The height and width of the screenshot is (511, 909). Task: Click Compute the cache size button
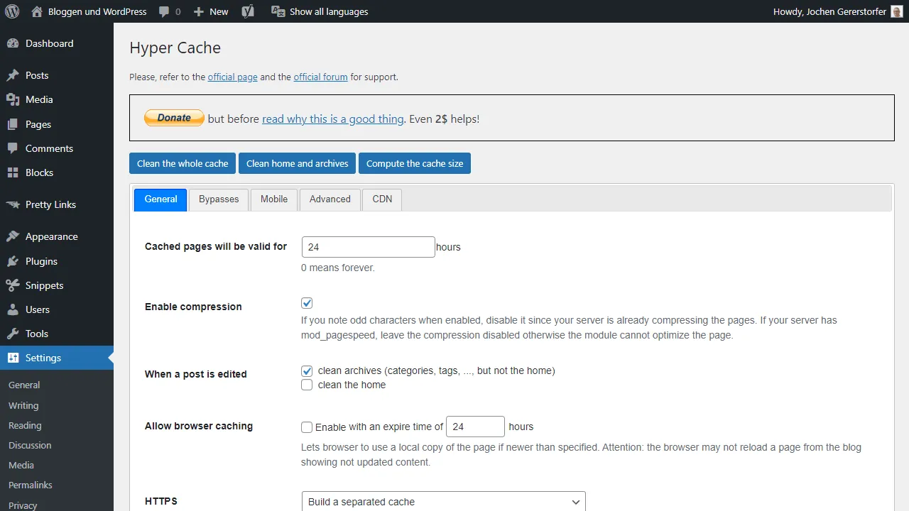(x=415, y=163)
